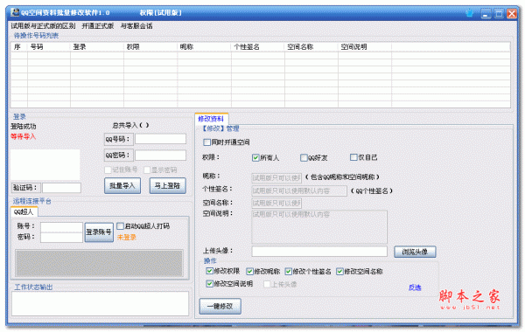This screenshot has width=525, height=332.
Task: Toggle the 记住账号 checkbox
Action: click(108, 169)
